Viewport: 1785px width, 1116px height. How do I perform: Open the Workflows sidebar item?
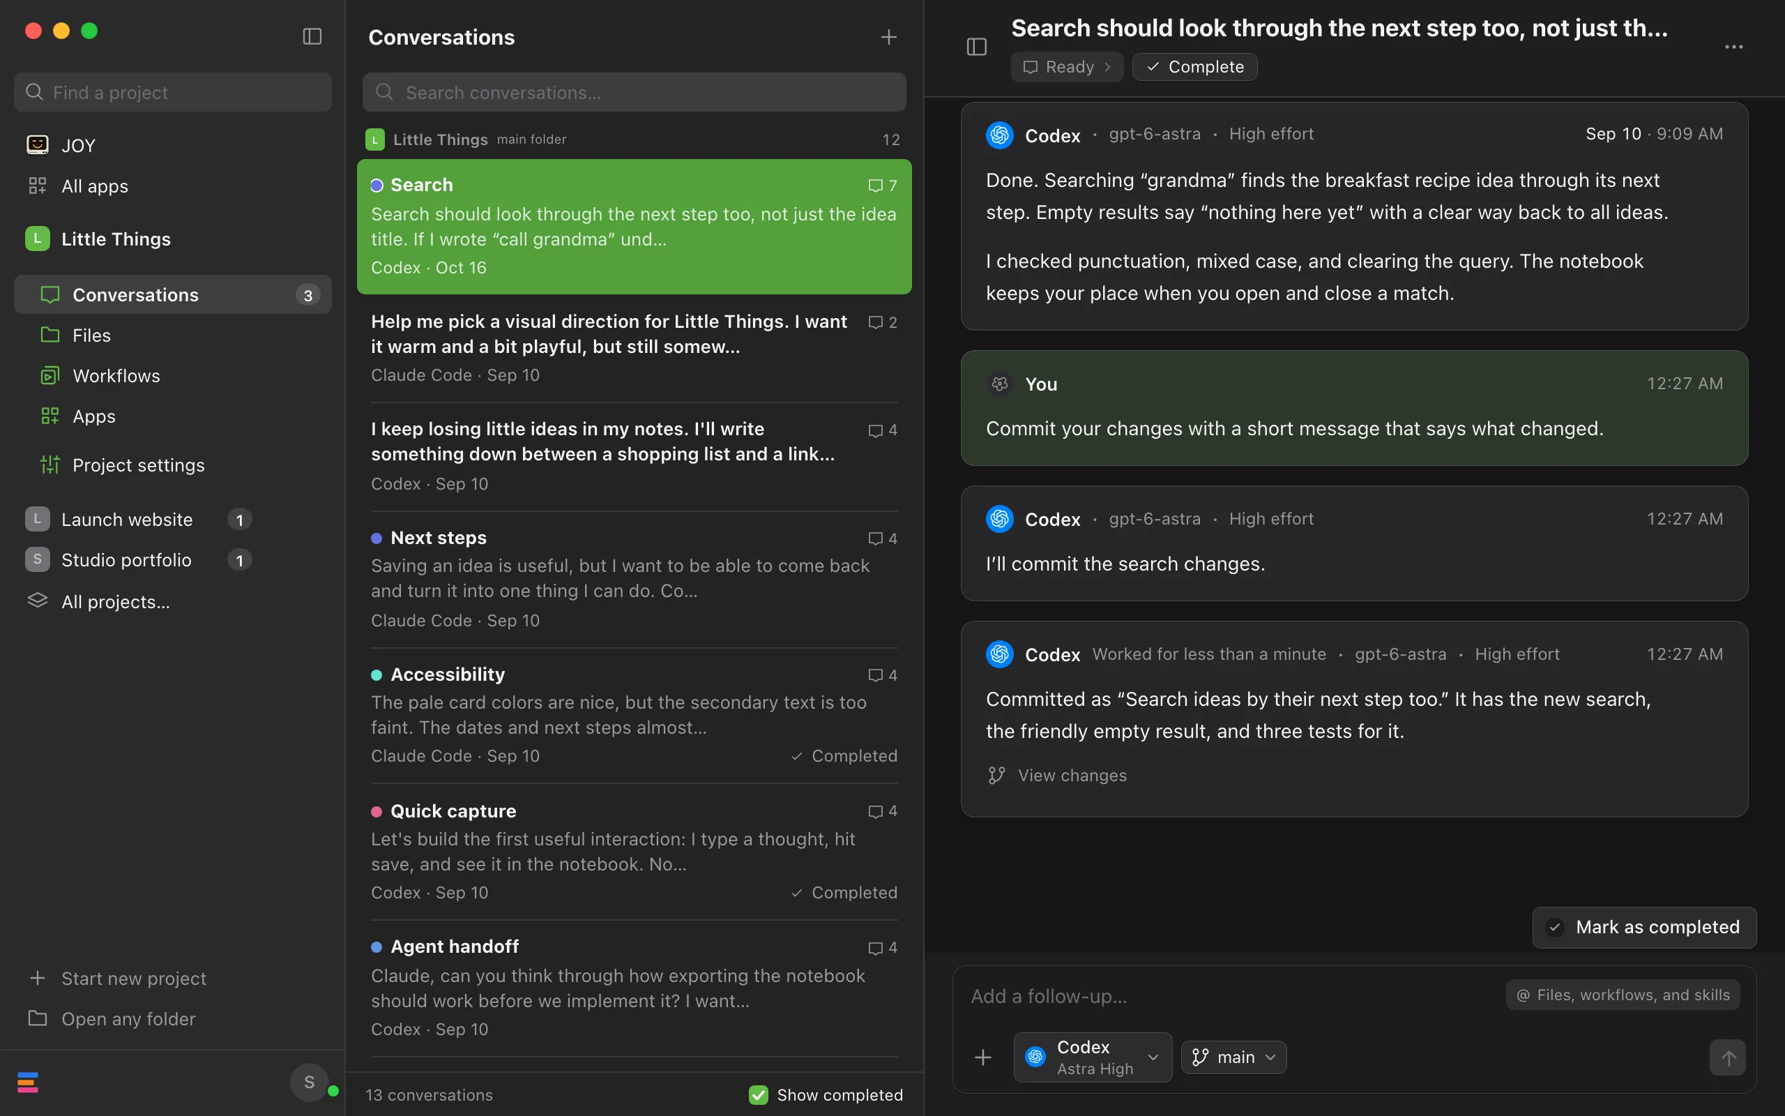click(173, 376)
